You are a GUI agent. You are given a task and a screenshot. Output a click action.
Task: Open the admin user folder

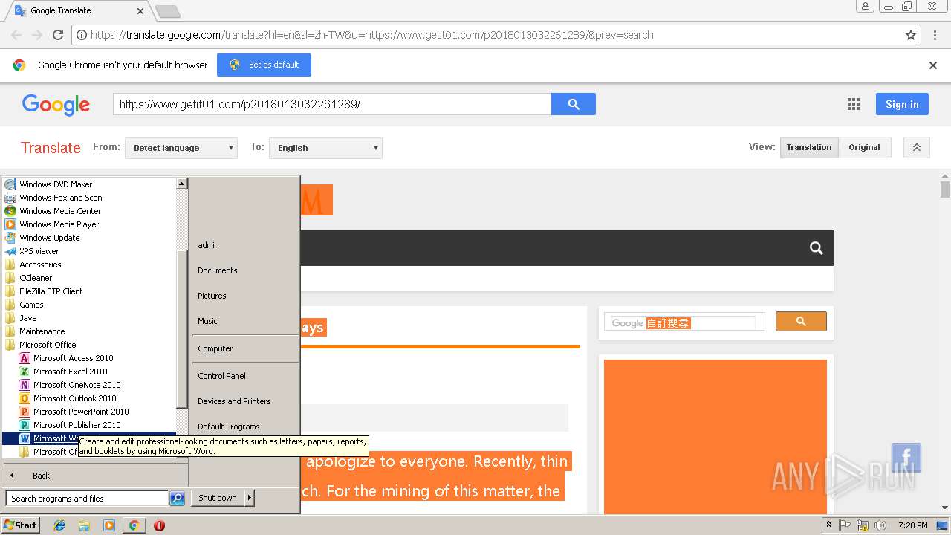coord(208,245)
